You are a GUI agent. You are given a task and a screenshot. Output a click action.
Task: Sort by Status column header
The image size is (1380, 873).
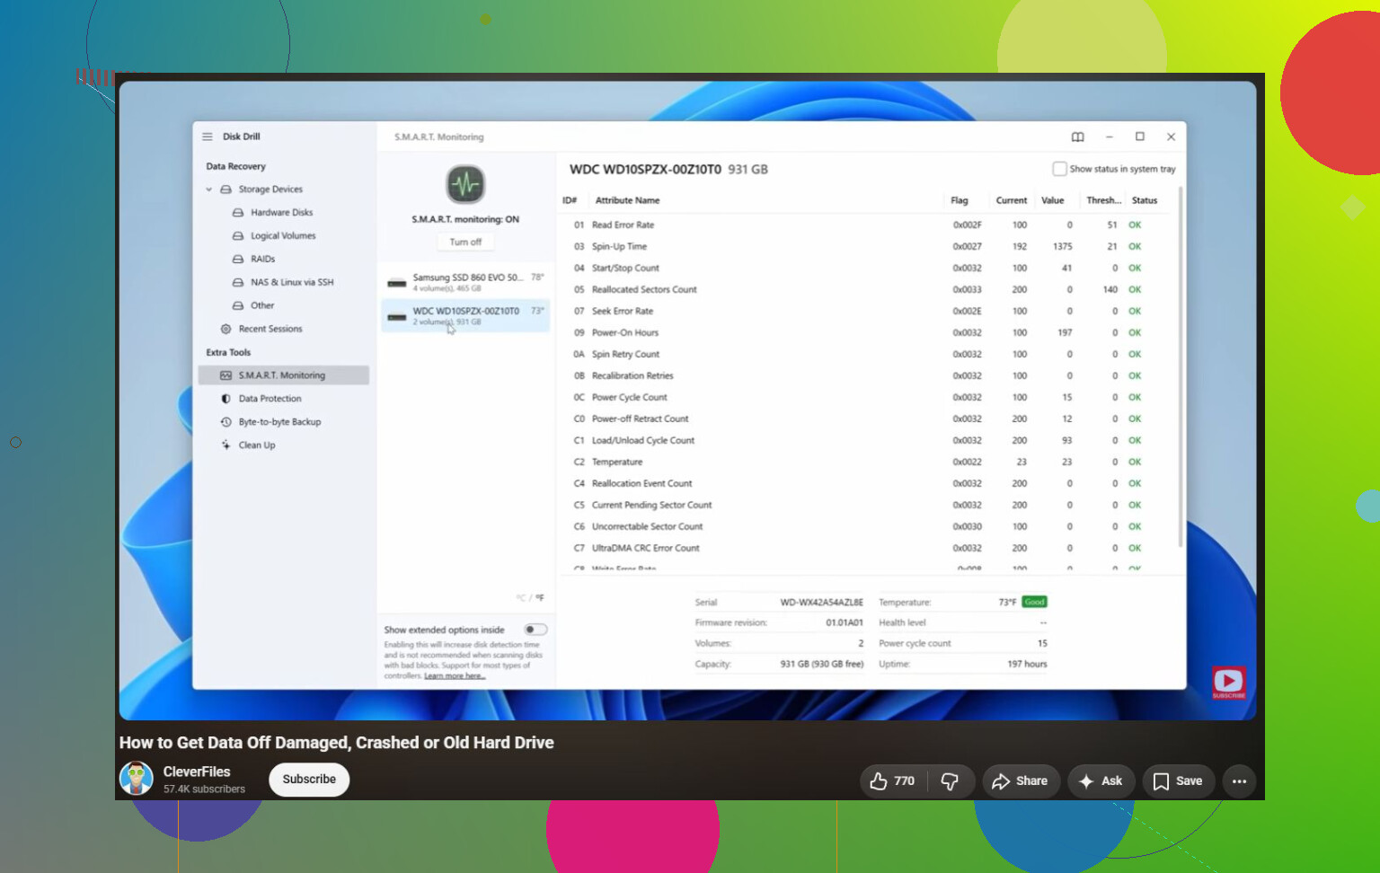(x=1144, y=200)
